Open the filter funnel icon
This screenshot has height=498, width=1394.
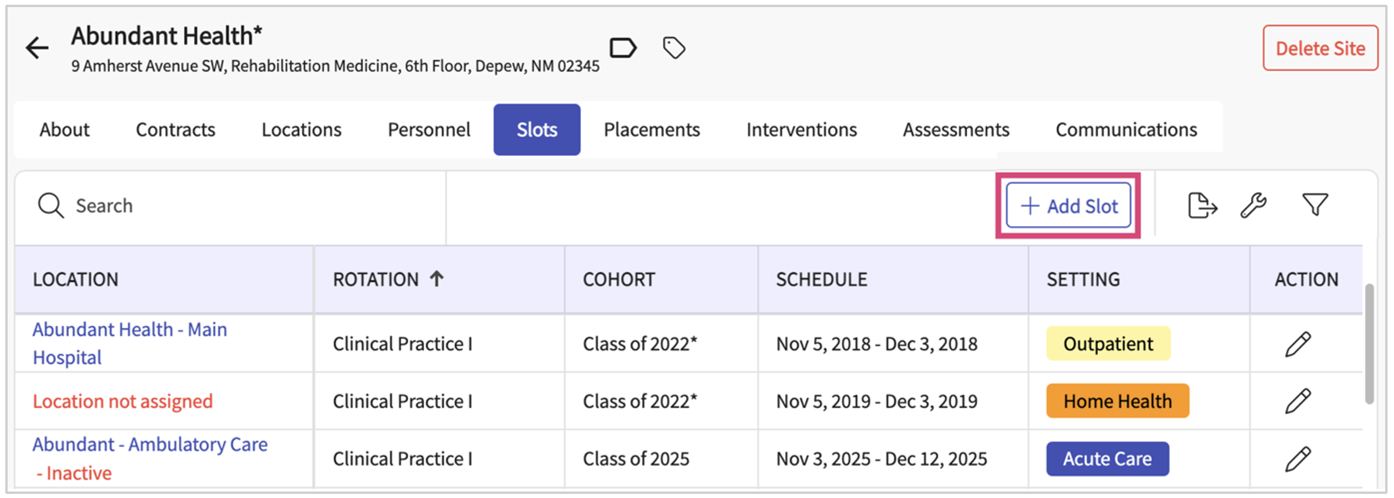click(1315, 205)
